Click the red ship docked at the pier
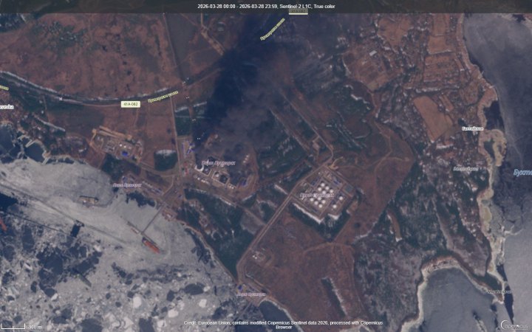 151,246
